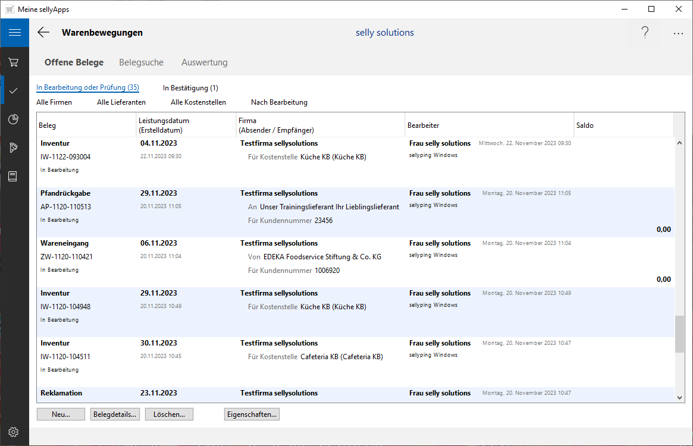Image resolution: width=693 pixels, height=446 pixels.
Task: Click the Belegdetails... button
Action: 115,414
